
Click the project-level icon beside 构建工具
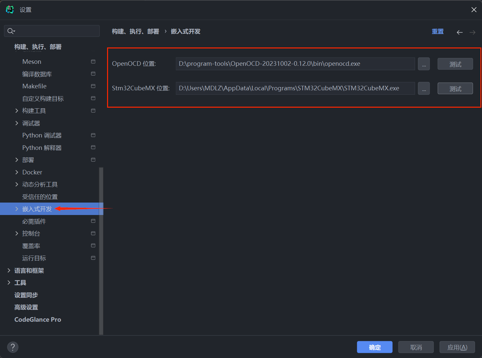click(93, 111)
